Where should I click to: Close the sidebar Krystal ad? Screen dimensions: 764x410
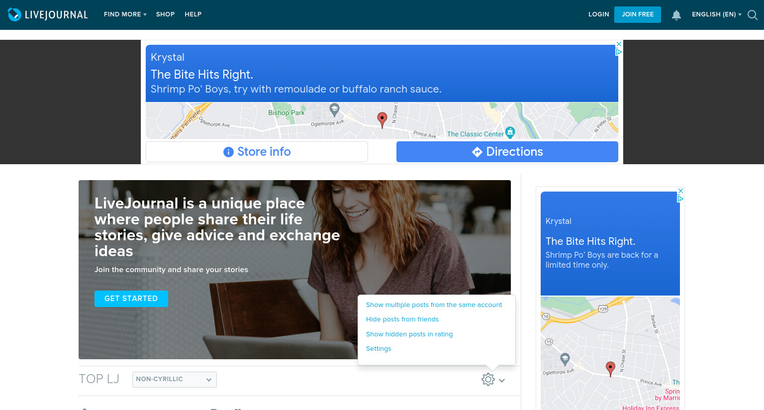[681, 191]
